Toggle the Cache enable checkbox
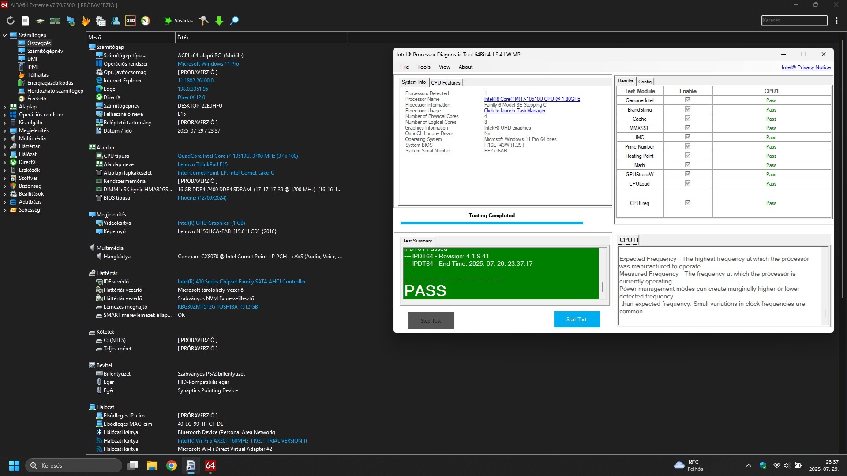 pos(687,119)
